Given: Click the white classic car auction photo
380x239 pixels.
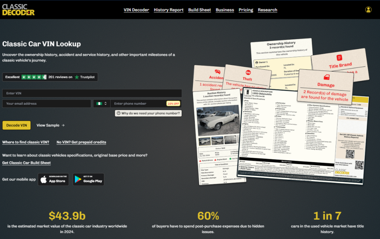Looking at the screenshot, I should 218,121.
